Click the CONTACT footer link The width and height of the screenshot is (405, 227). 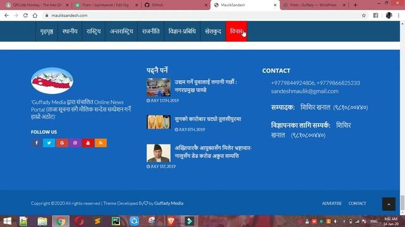point(357,203)
